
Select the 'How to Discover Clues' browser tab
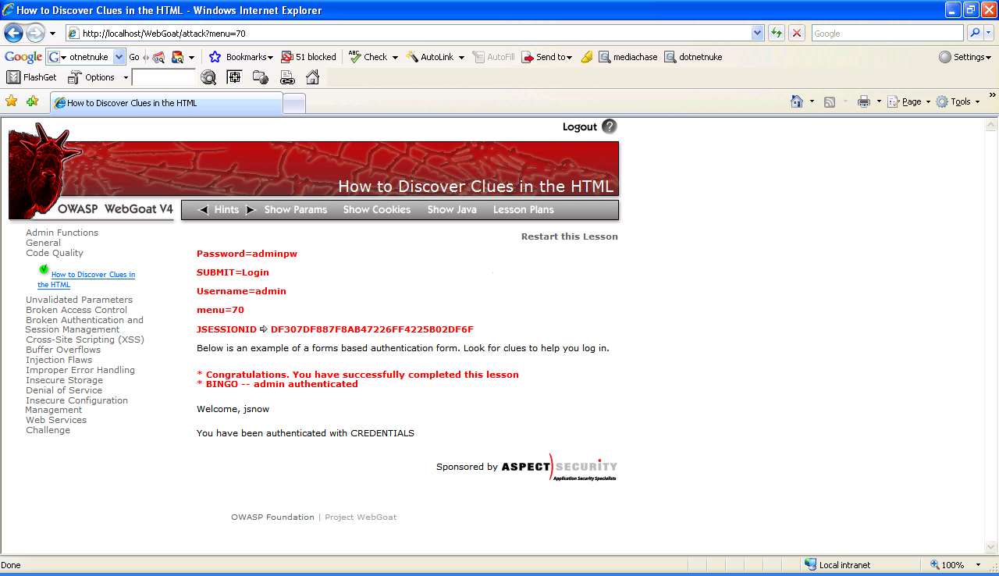point(165,103)
